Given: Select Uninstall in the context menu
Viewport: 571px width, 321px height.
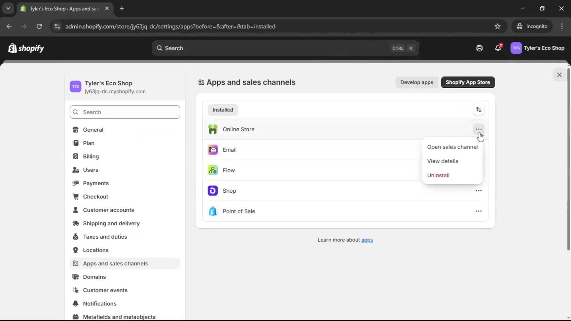Looking at the screenshot, I should click(439, 175).
